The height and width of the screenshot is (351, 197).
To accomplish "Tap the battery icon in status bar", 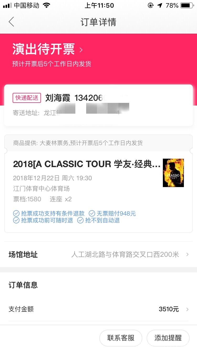I will coord(187,5).
